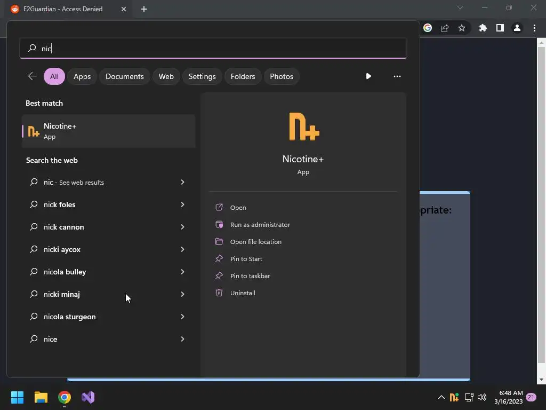
Task: Search the web for 'nicola bulley'
Action: coord(108,272)
